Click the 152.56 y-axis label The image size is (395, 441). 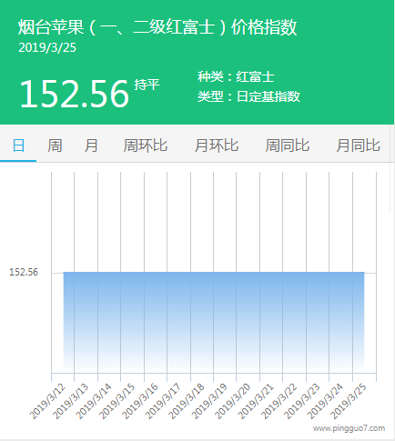24,272
